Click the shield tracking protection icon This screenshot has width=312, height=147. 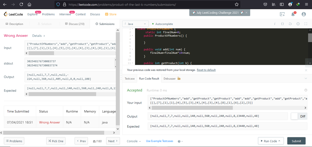[58, 4]
